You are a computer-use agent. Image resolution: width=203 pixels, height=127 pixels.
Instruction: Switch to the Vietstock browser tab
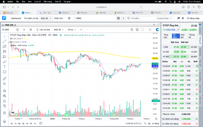click(64, 13)
